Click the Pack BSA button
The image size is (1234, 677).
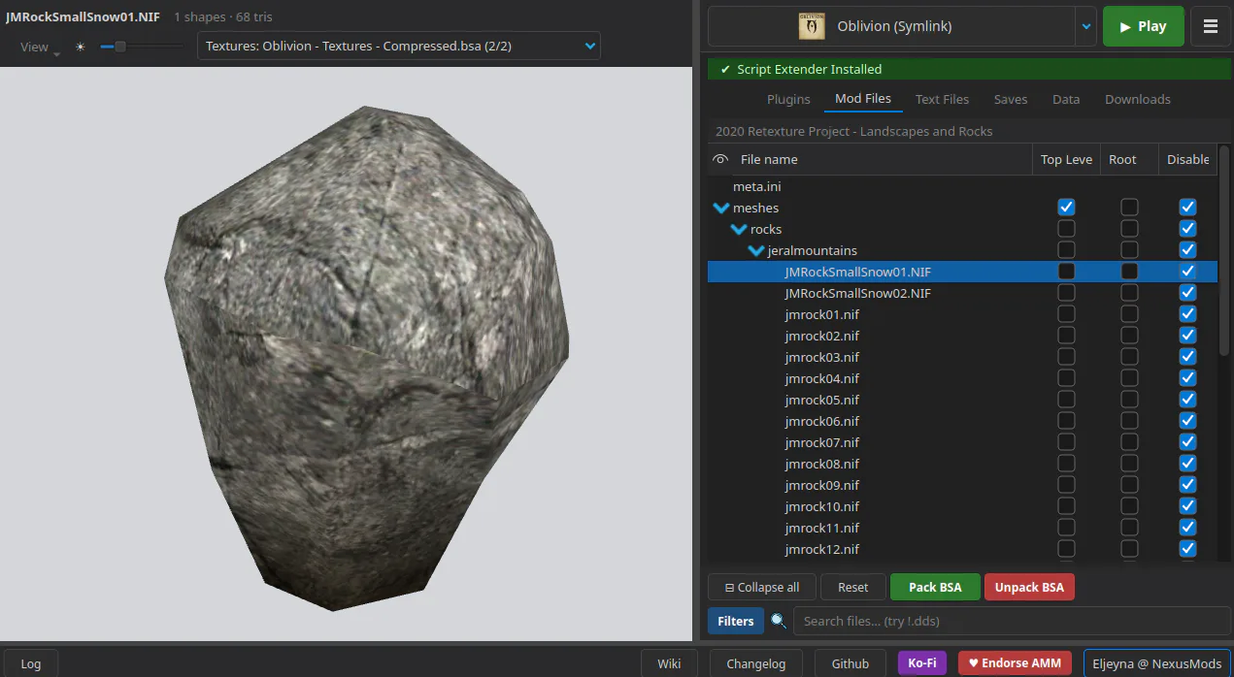[935, 587]
